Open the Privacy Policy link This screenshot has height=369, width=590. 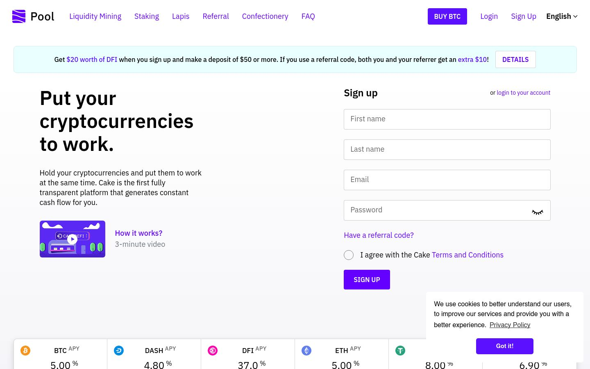coord(510,325)
